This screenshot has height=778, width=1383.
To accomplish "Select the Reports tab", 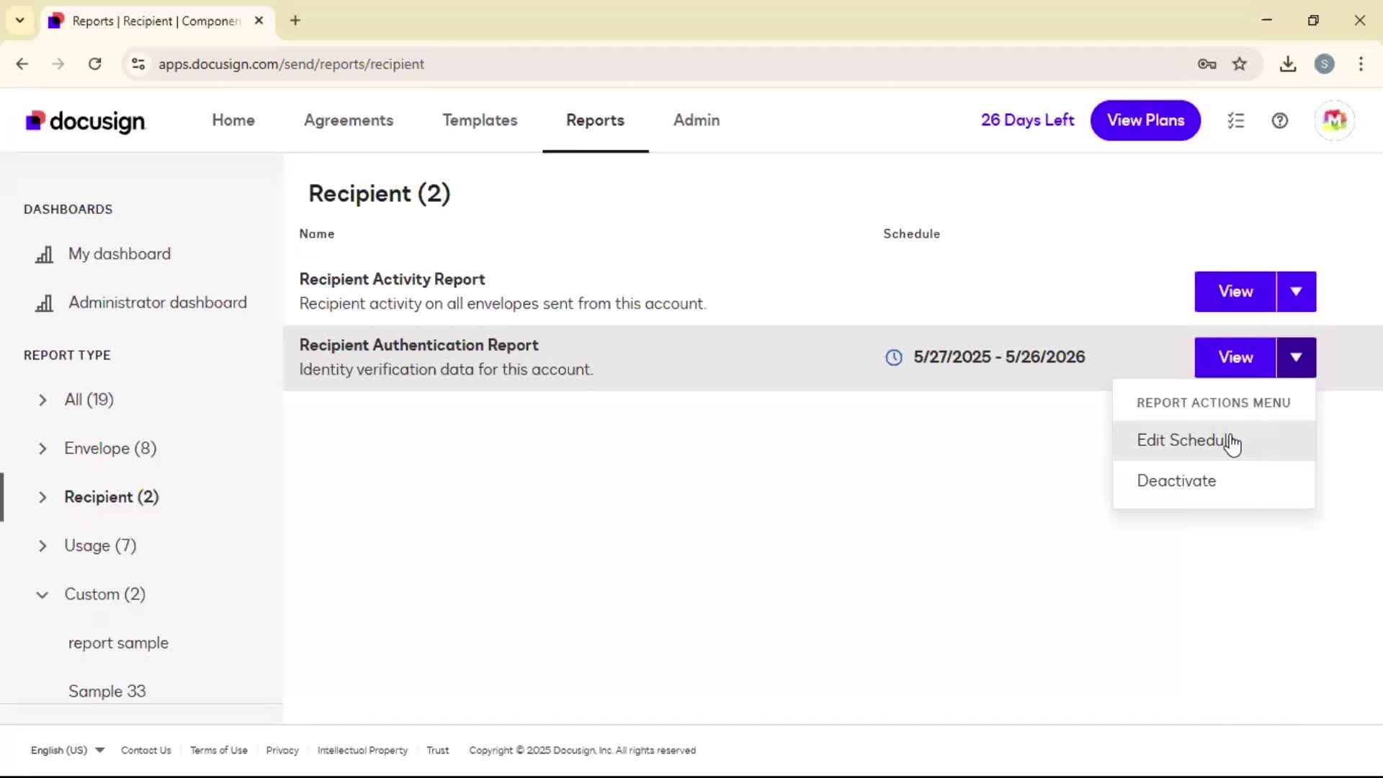I will click(x=595, y=120).
